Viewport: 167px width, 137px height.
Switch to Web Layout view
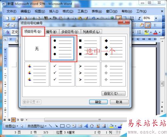click(9, 120)
